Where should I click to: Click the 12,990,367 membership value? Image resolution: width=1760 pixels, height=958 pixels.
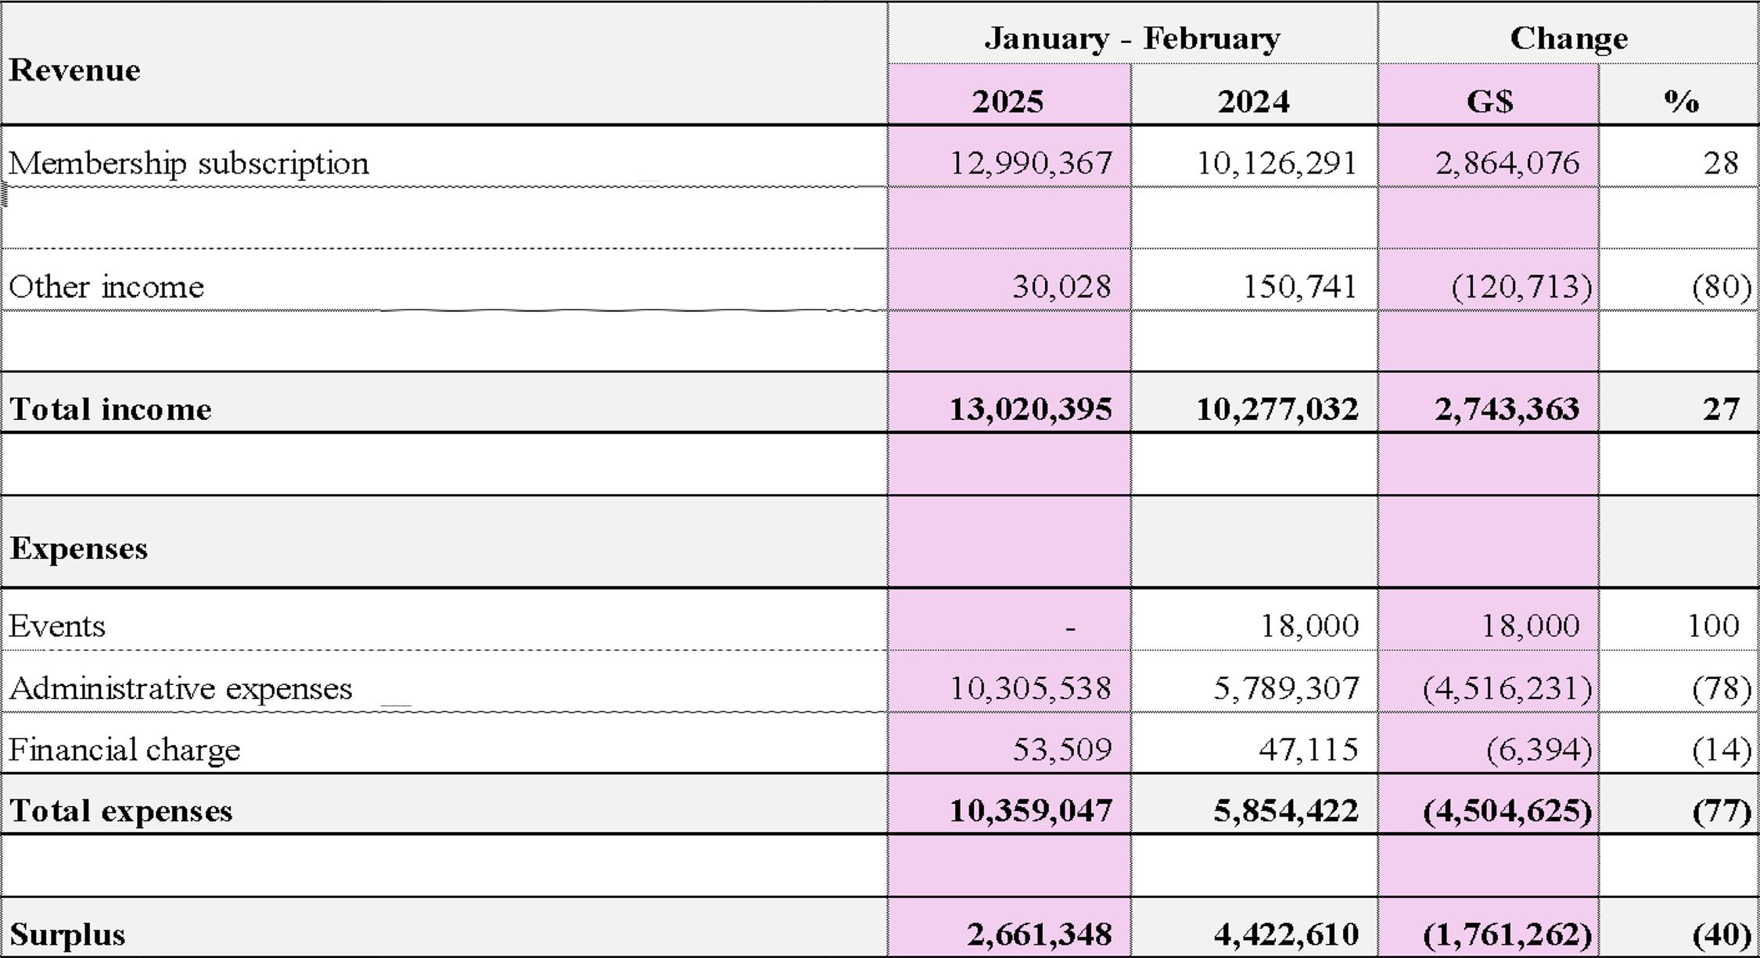[1030, 163]
